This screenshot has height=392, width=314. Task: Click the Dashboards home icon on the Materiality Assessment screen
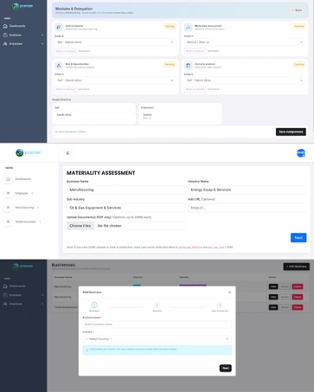[8, 179]
